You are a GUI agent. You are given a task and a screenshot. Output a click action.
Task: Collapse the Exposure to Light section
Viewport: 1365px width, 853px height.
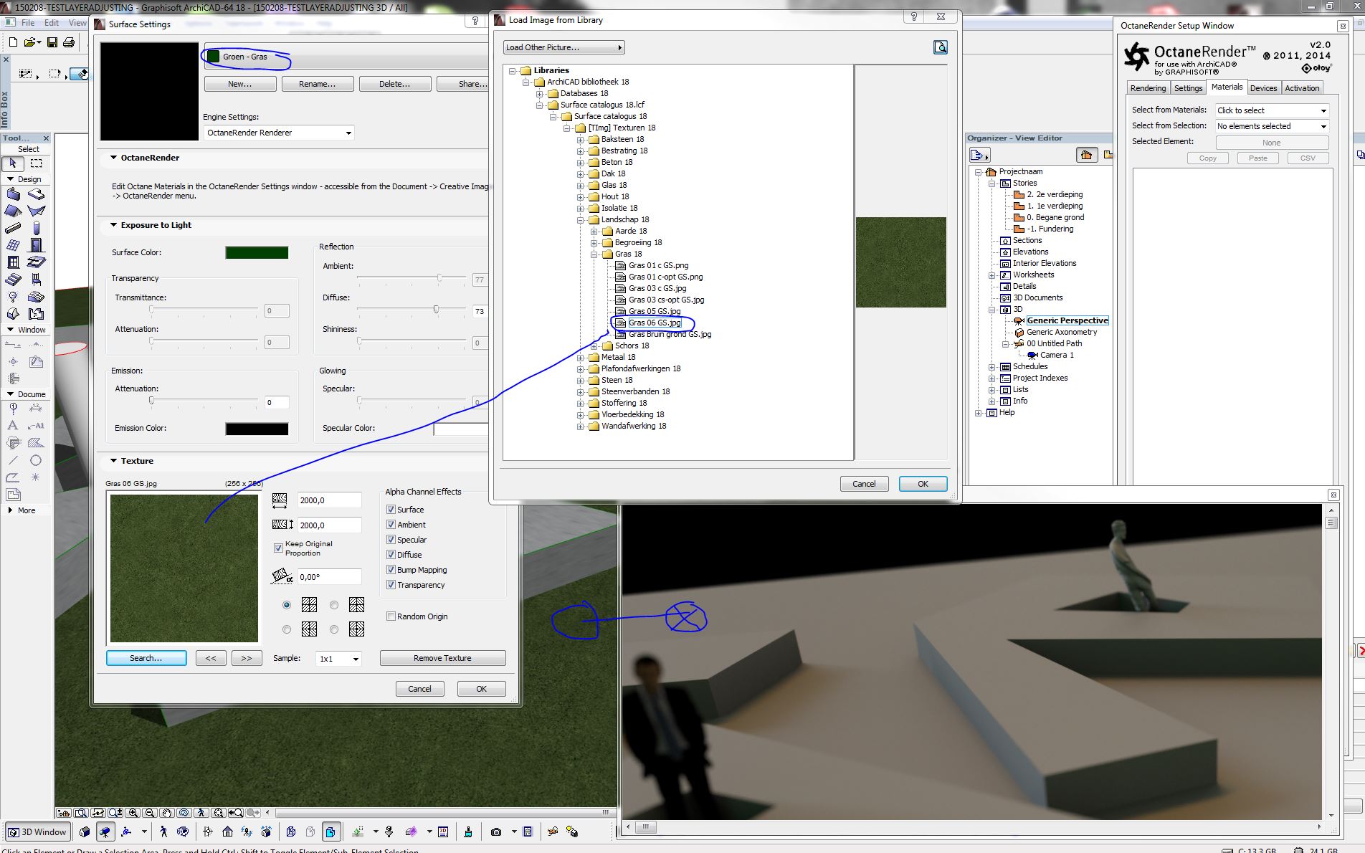tap(113, 225)
